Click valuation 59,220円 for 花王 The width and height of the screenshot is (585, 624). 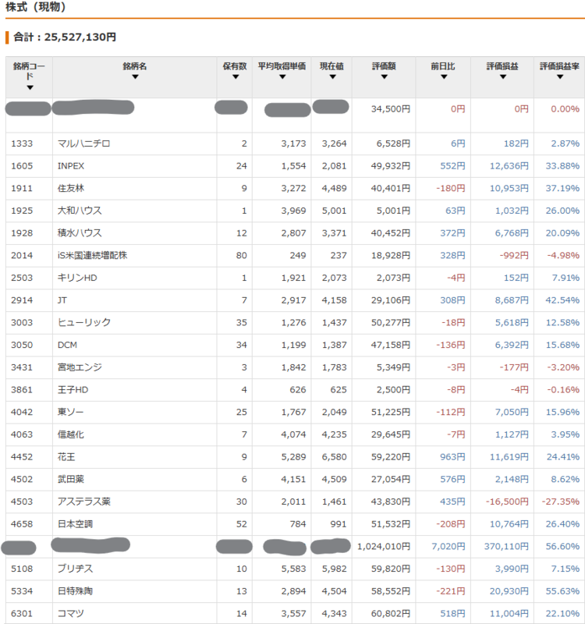click(391, 457)
